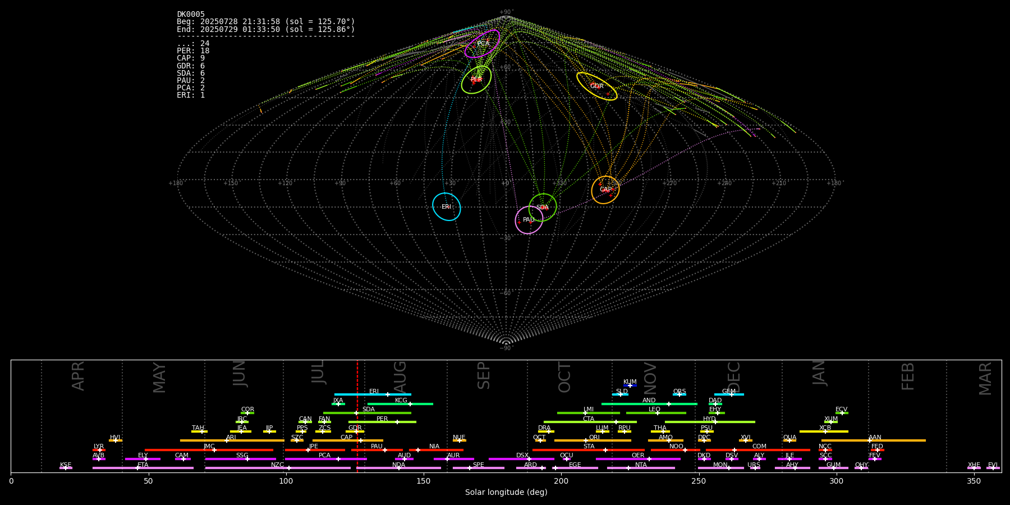Screen dimensions: 1010x505
Task: Click the 'CAP: 9' count entry
Action: 191,58
